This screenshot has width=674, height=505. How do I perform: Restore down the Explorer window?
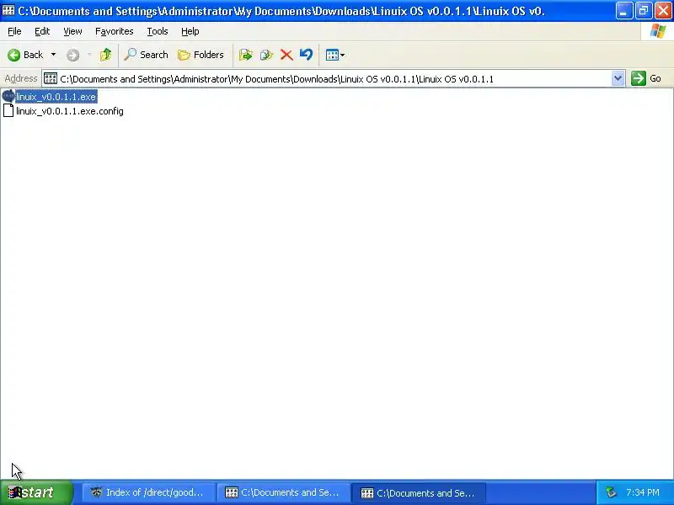[x=644, y=11]
